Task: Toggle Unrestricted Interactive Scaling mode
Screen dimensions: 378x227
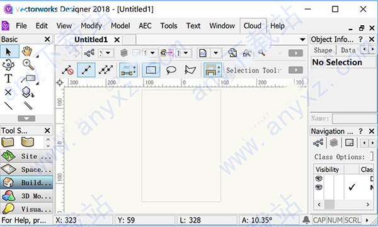Action: coord(106,70)
